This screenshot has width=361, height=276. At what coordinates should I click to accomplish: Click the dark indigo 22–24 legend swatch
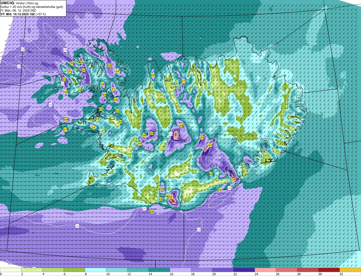[x=244, y=270]
